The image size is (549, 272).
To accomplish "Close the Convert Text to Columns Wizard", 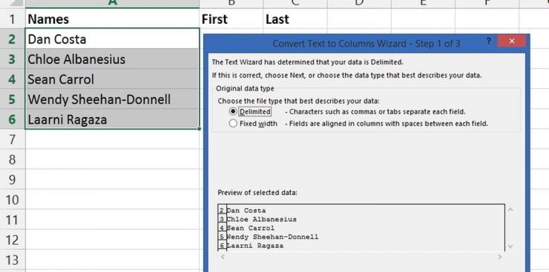I will click(x=511, y=41).
